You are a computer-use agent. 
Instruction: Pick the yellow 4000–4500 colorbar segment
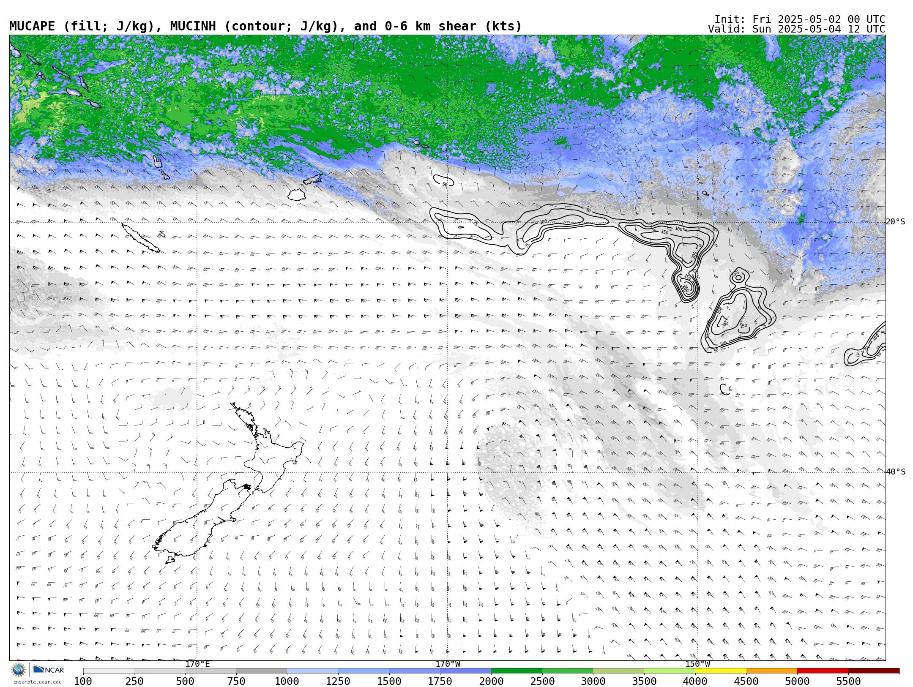point(721,671)
